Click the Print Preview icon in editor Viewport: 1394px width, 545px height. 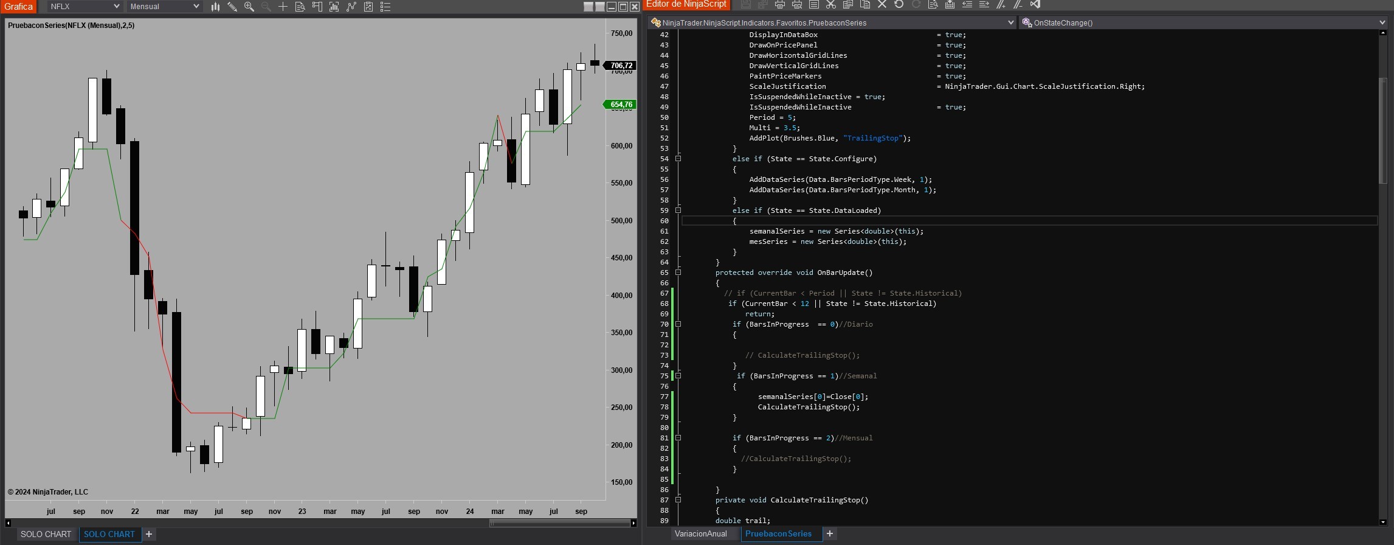[x=797, y=4]
